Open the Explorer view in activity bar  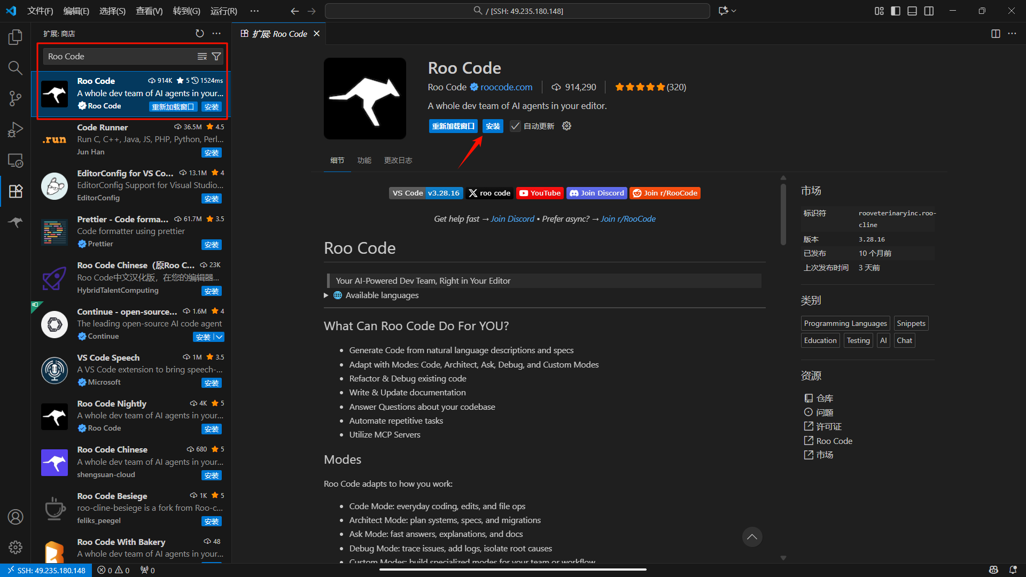coord(15,37)
